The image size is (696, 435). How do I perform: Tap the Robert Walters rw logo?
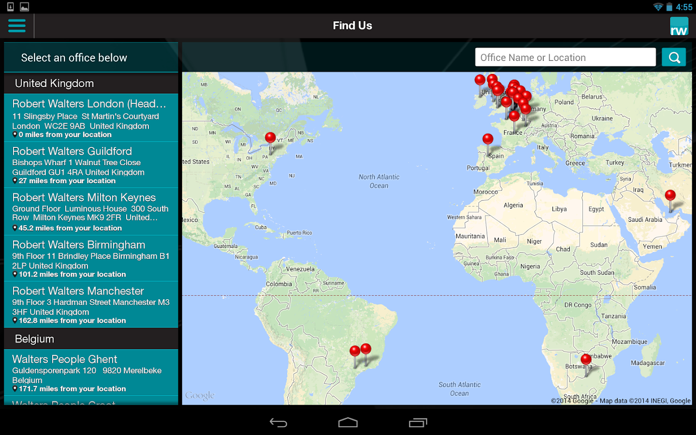click(x=679, y=26)
